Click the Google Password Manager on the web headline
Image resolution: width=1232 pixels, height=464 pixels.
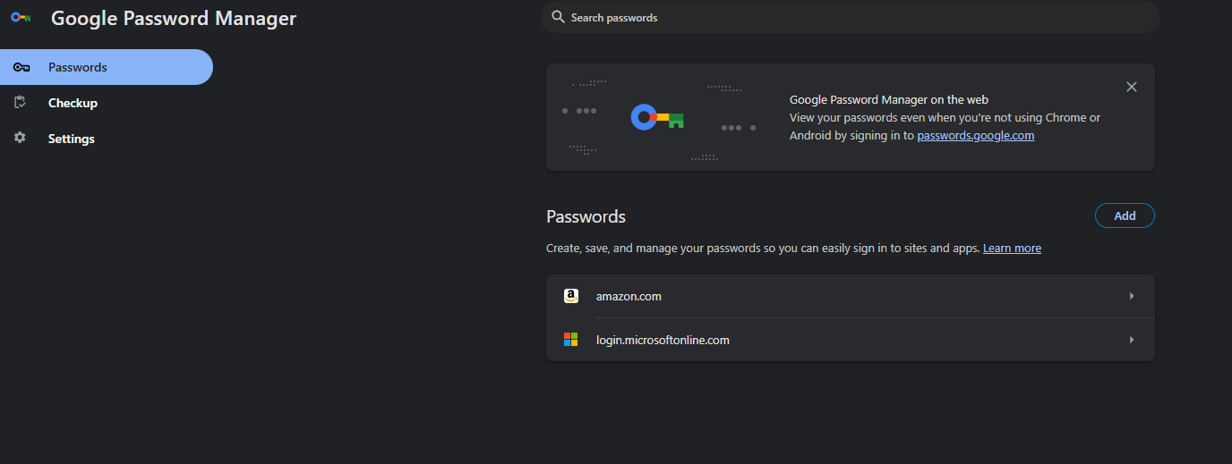pyautogui.click(x=889, y=100)
